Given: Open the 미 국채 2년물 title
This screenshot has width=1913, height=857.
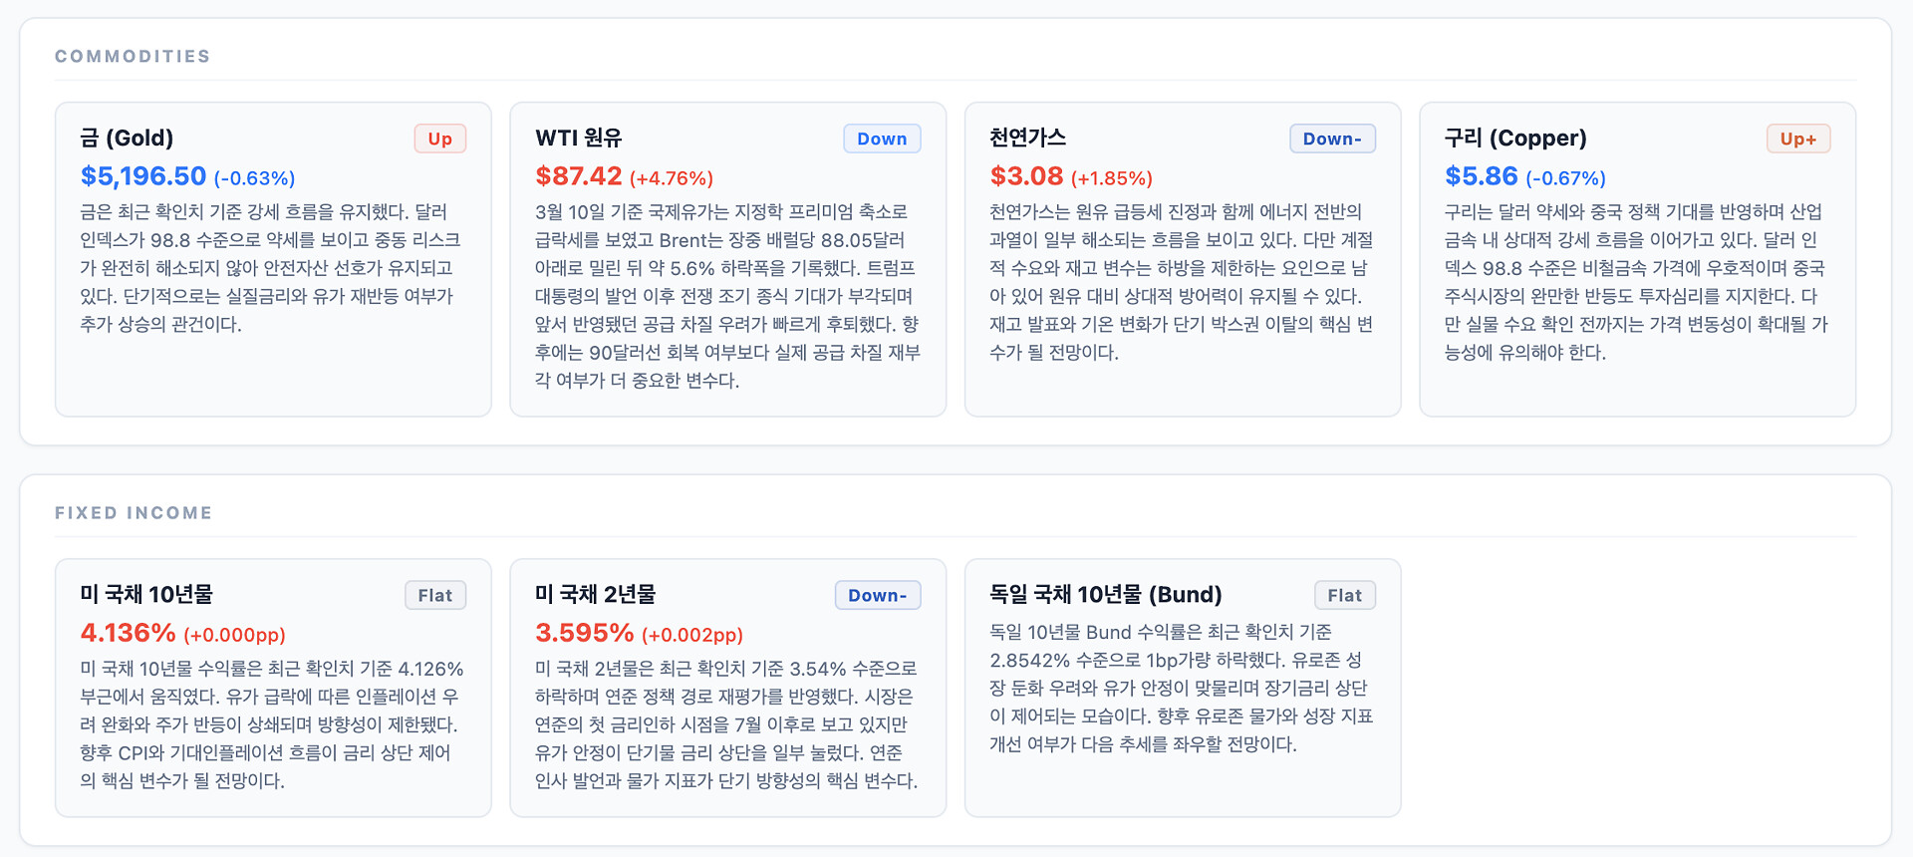Looking at the screenshot, I should coord(595,594).
